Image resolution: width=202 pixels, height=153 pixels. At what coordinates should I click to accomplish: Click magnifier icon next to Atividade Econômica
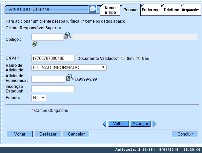[70, 78]
